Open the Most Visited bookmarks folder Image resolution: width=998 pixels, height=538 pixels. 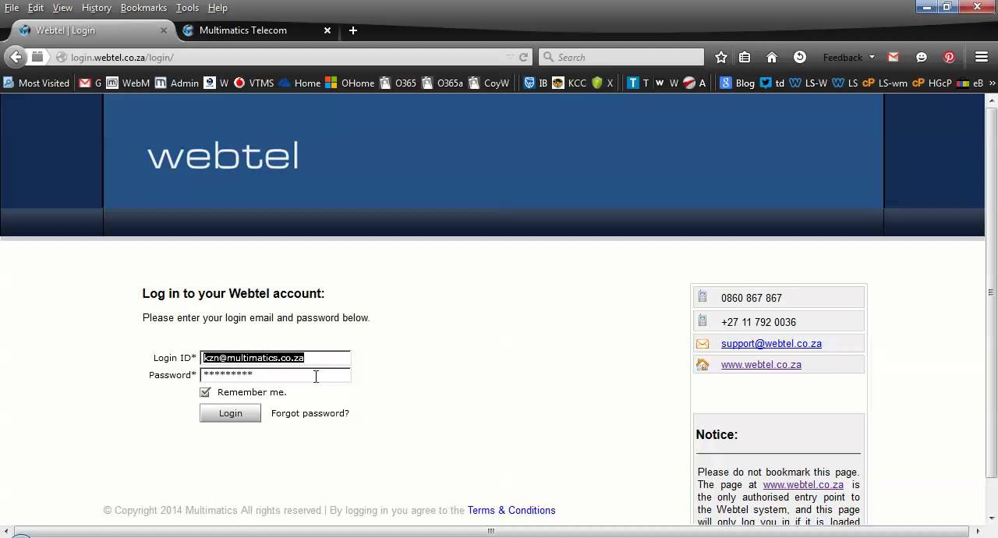[x=36, y=83]
